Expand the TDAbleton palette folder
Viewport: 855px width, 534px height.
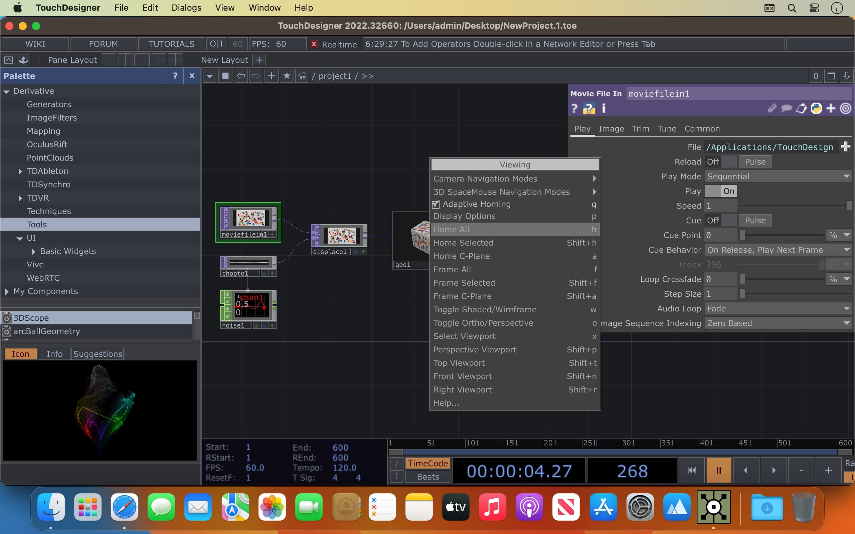tap(20, 171)
